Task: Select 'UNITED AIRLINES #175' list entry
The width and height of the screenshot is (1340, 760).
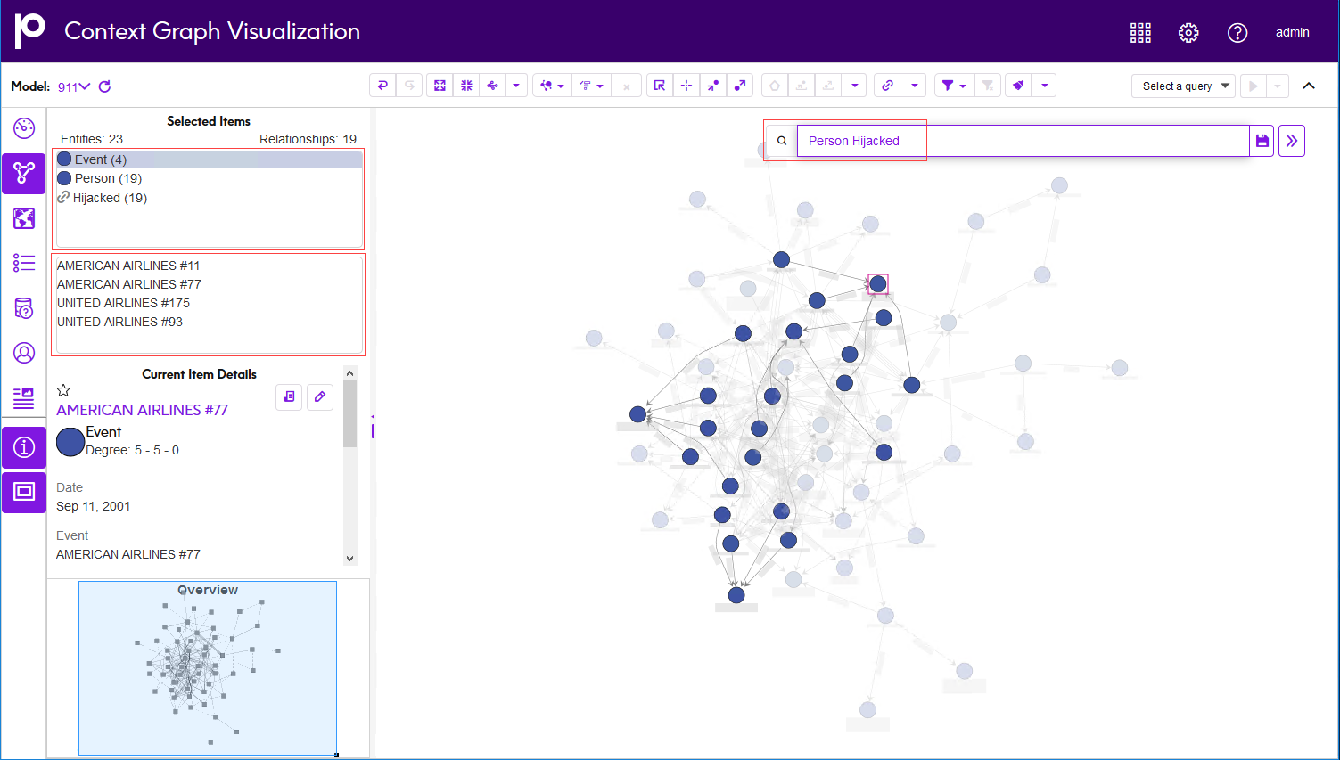Action: (x=123, y=303)
